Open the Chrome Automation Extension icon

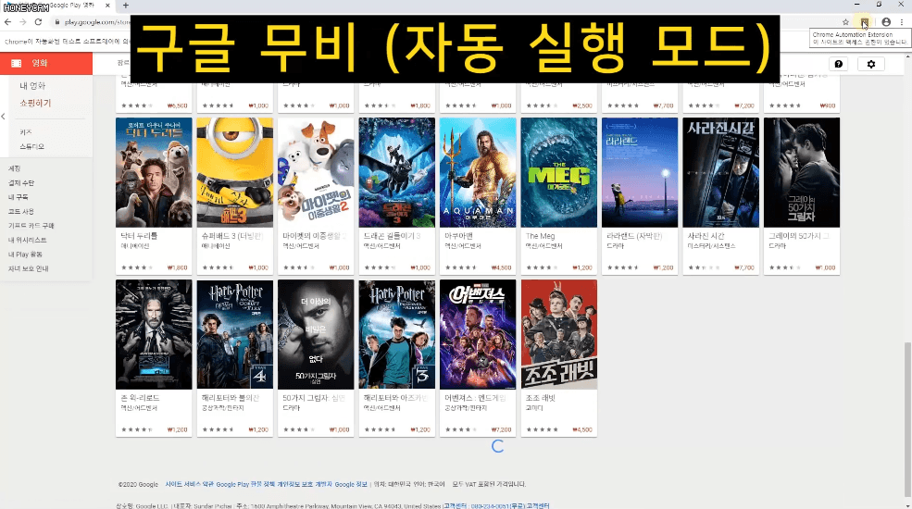865,22
